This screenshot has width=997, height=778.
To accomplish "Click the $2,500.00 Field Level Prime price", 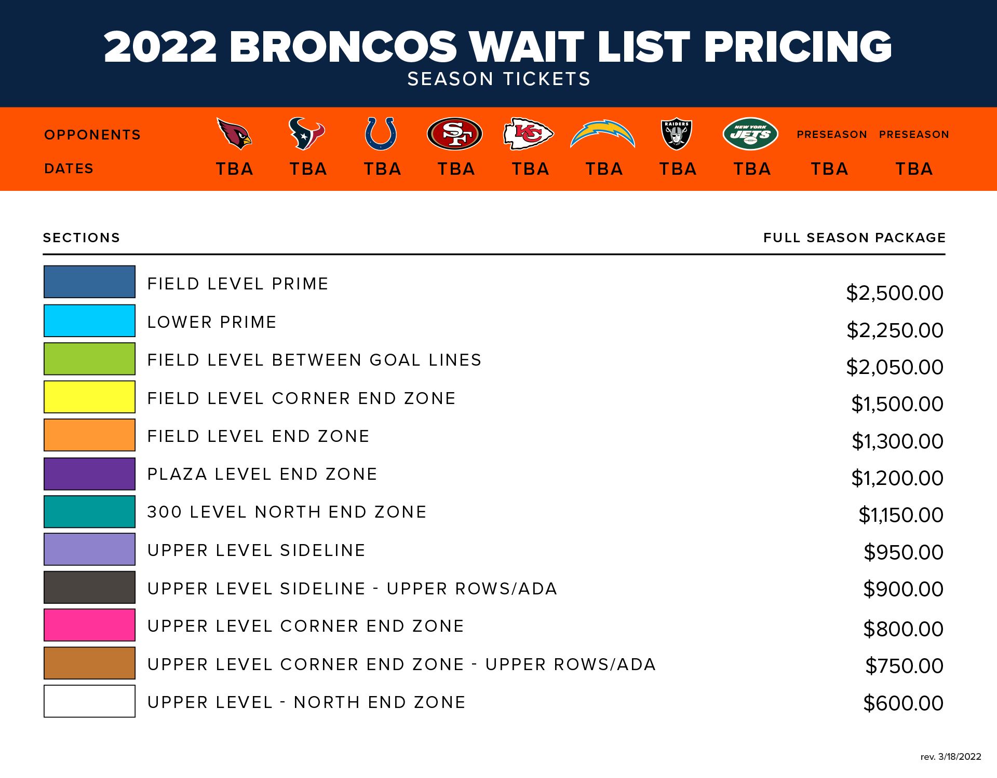I will (894, 293).
